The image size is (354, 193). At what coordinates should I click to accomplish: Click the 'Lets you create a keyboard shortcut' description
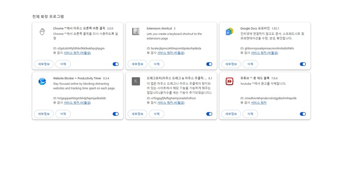[174, 36]
